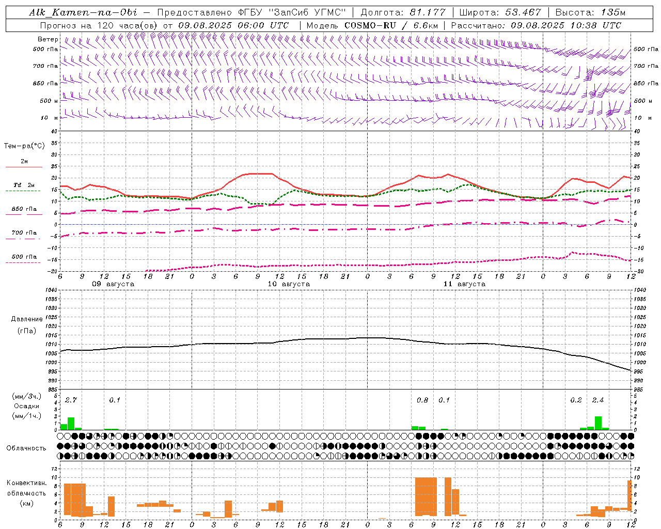Click the station title Alk_Kamen-na-Obi
The height and width of the screenshot is (529, 661).
(x=83, y=12)
